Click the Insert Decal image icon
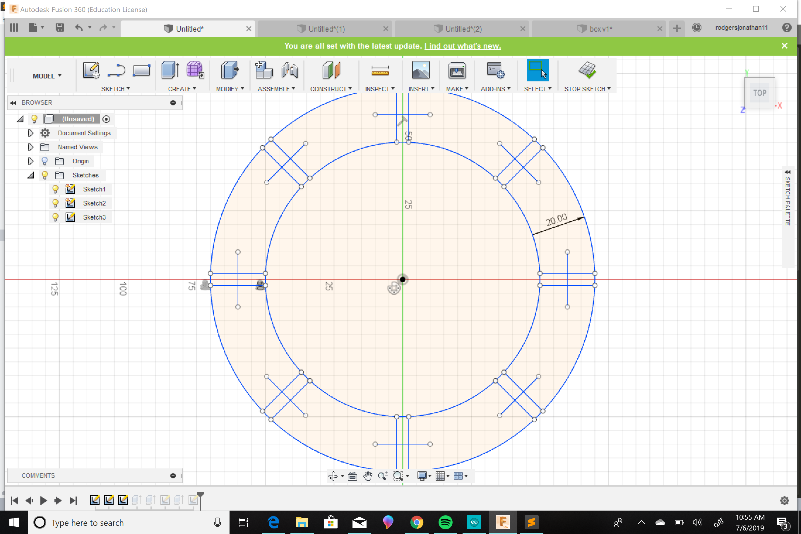This screenshot has width=801, height=534. pyautogui.click(x=421, y=70)
